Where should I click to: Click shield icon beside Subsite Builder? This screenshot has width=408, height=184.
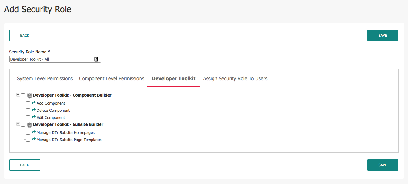pyautogui.click(x=30, y=125)
